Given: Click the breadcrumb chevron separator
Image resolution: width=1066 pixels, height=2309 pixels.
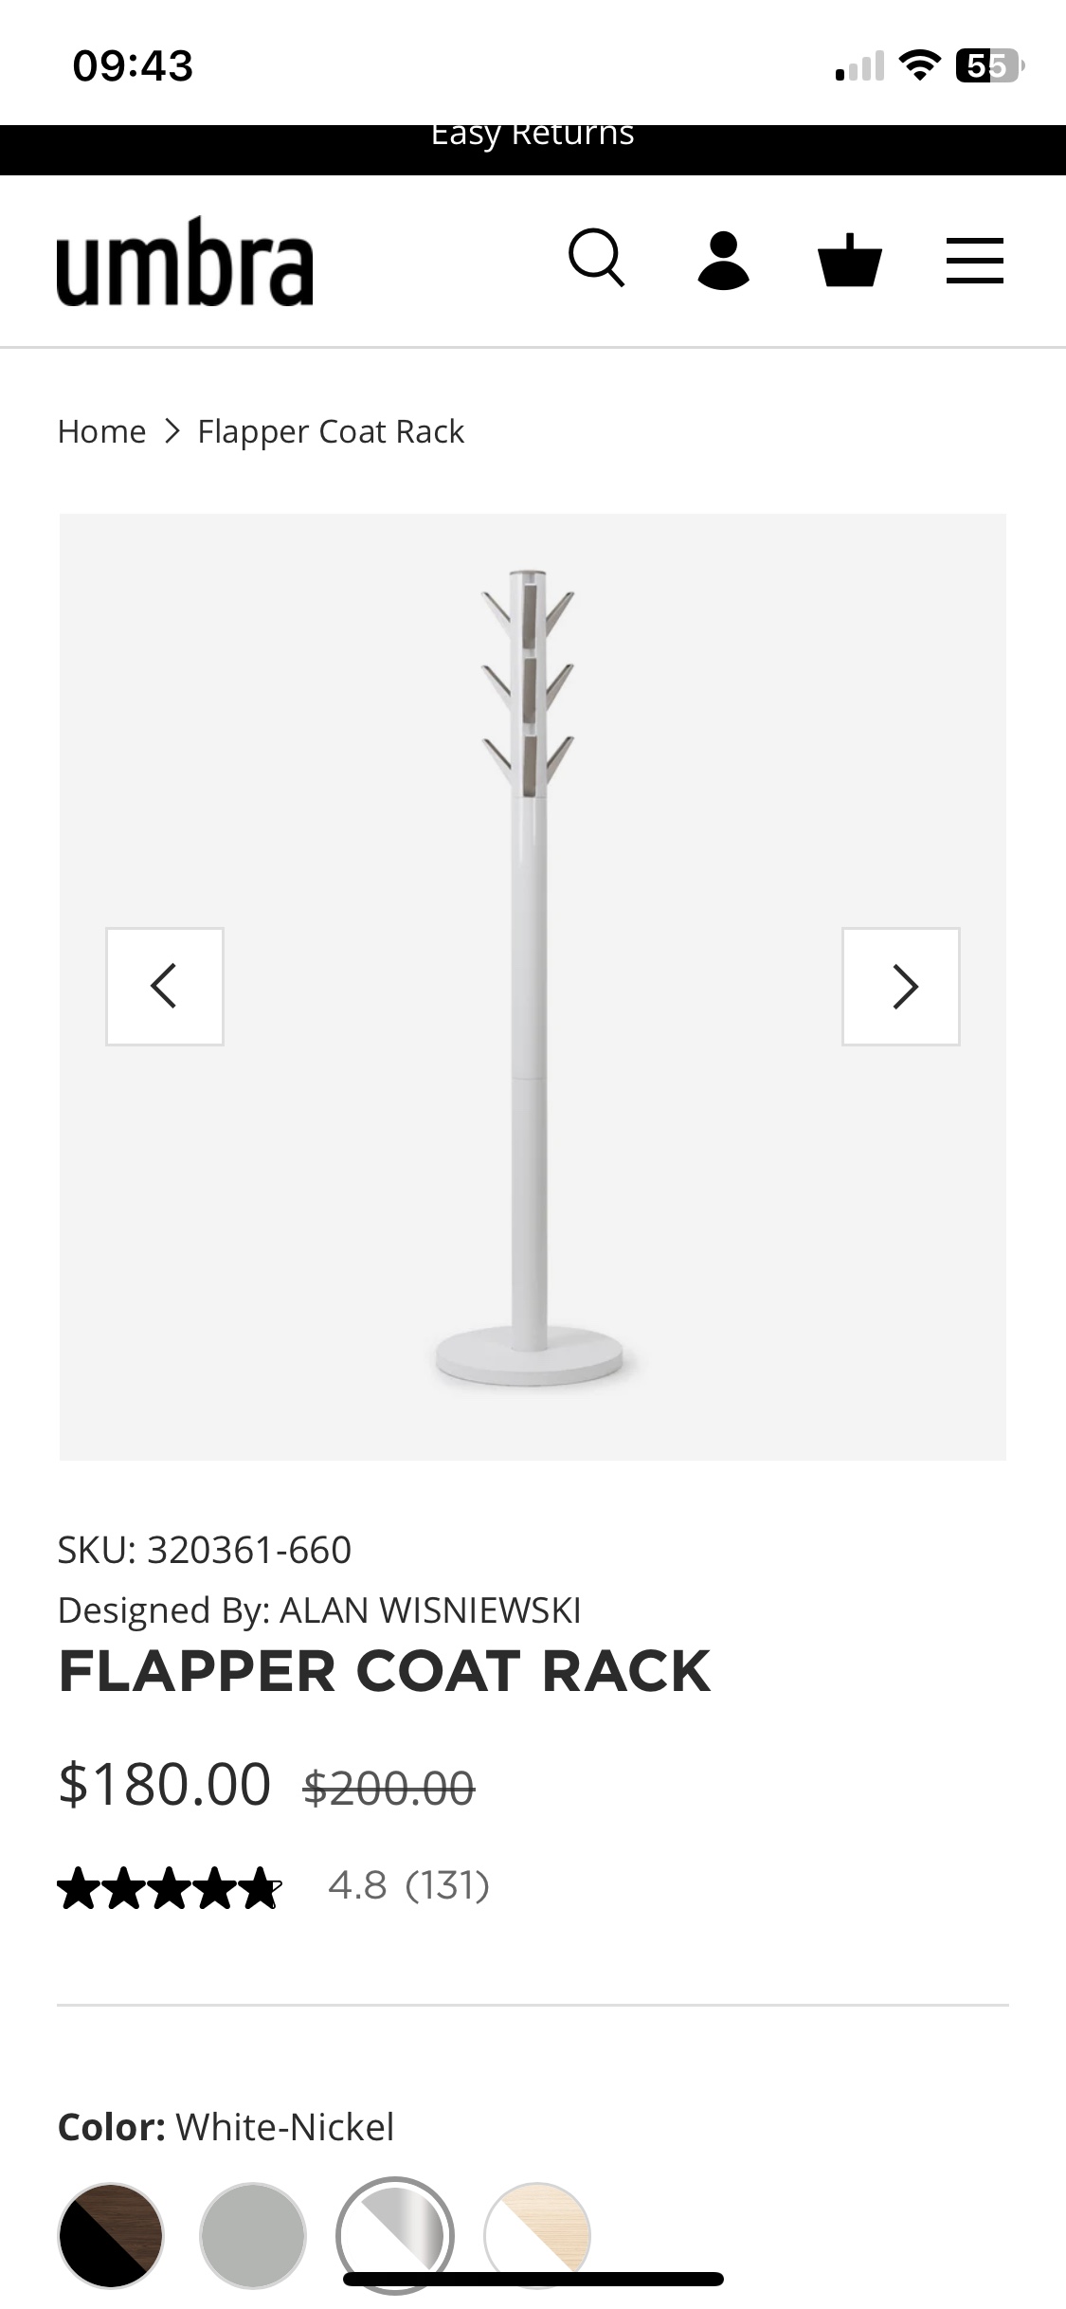Looking at the screenshot, I should 172,431.
